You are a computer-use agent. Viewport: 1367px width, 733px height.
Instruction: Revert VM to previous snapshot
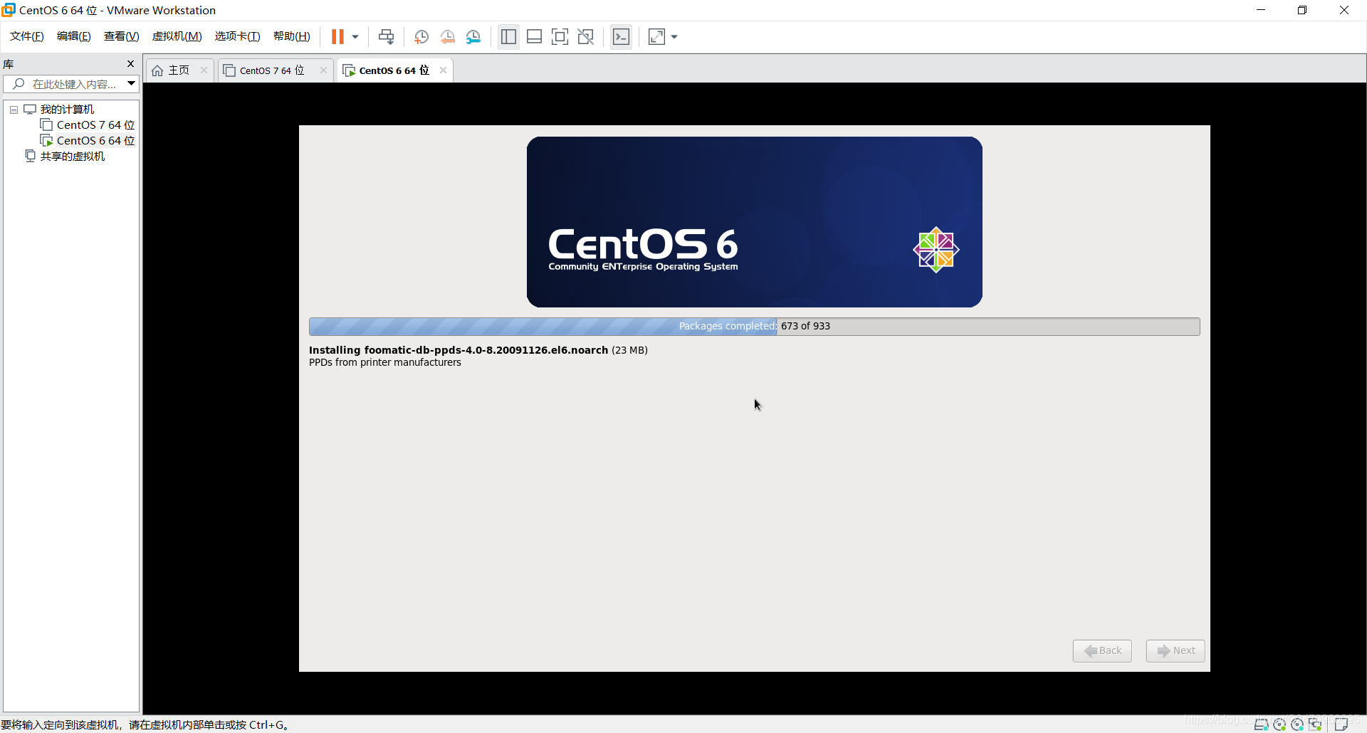(x=447, y=36)
